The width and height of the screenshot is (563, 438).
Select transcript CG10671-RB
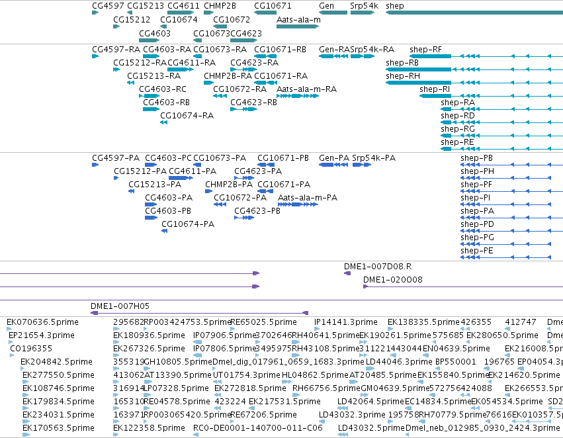(x=280, y=49)
